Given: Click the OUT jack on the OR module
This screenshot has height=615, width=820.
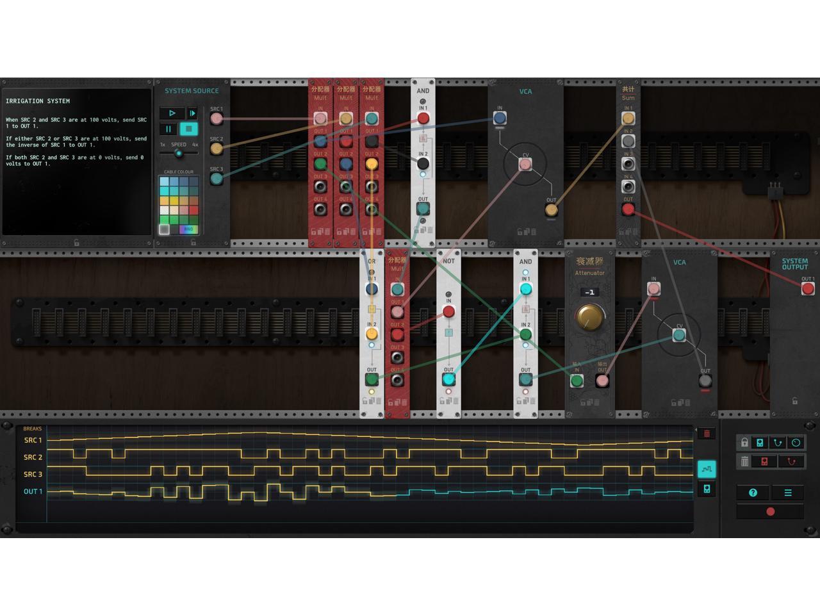Looking at the screenshot, I should tap(372, 380).
